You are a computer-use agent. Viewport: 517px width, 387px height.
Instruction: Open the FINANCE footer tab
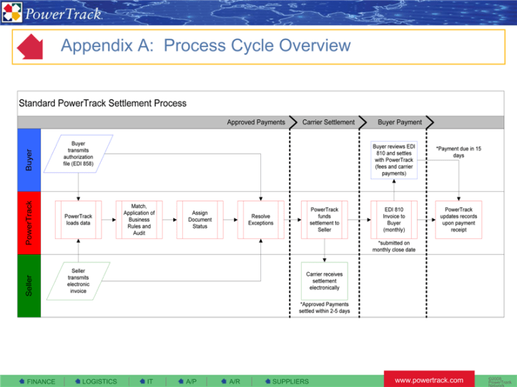pos(41,381)
